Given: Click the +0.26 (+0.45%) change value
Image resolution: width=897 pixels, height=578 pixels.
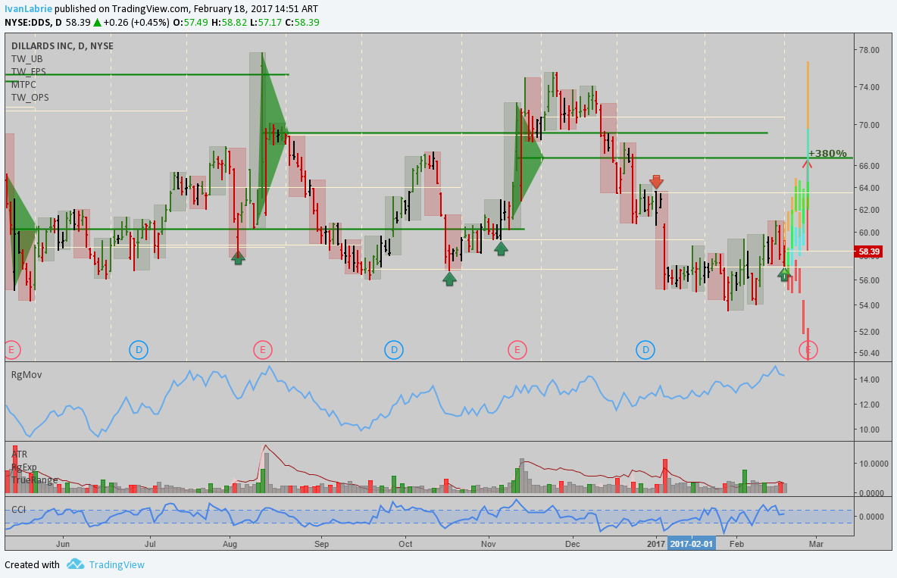Looking at the screenshot, I should tap(136, 23).
